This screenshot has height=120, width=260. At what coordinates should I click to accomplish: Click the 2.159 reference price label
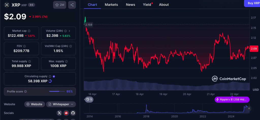[89, 25]
